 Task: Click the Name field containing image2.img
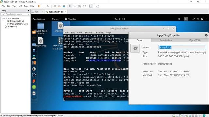point(182,47)
